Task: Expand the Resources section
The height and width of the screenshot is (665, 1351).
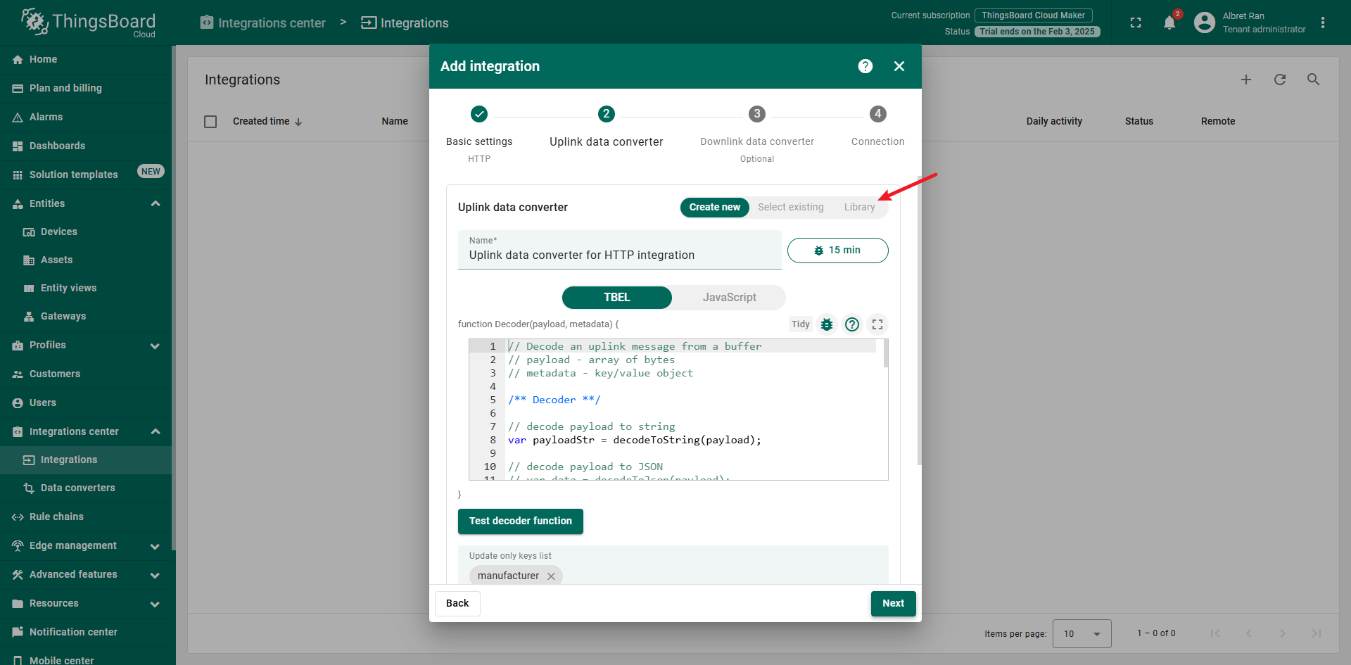Action: coord(156,604)
